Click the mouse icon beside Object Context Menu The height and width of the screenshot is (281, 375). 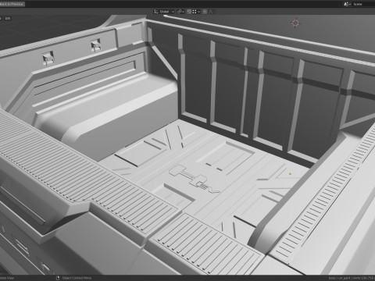click(x=58, y=278)
